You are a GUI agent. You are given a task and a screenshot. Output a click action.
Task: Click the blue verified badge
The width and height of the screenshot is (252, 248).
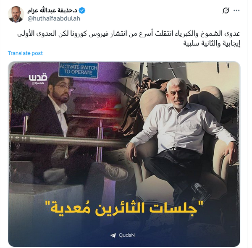coord(82,10)
